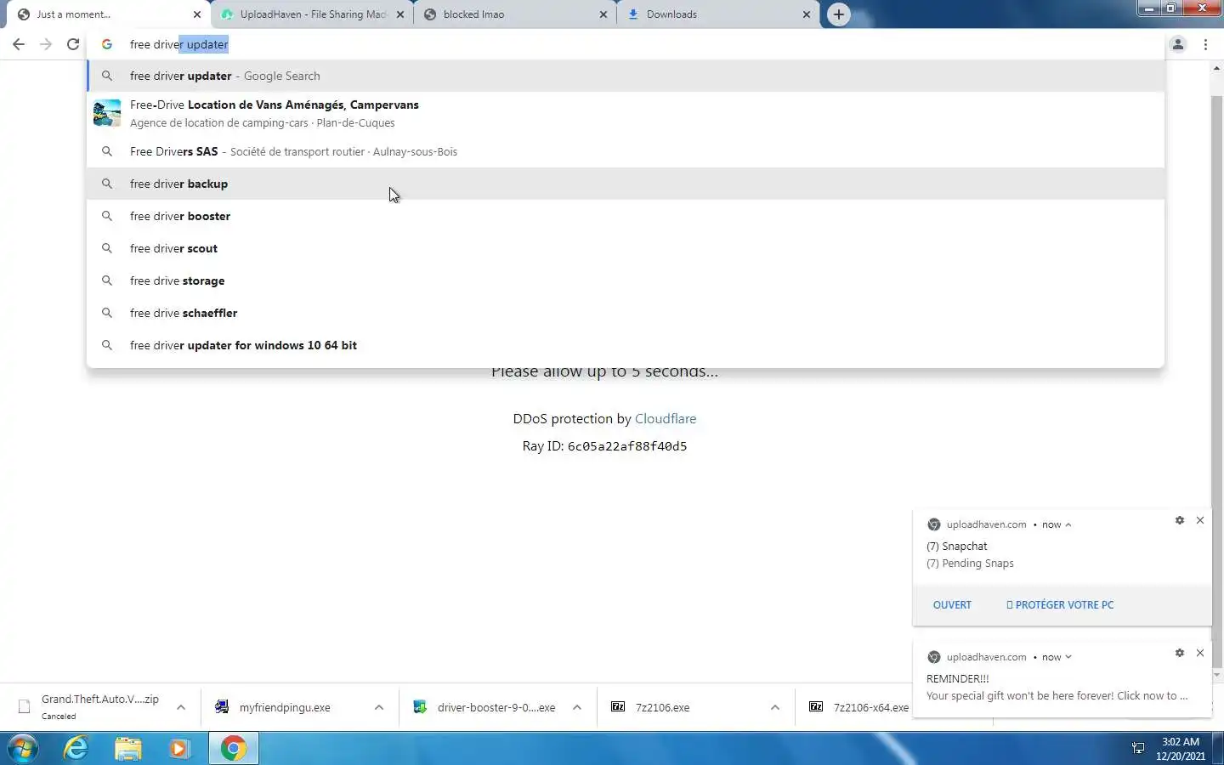Expand options for myfriendpingu.exe download
This screenshot has width=1224, height=765.
tap(379, 707)
